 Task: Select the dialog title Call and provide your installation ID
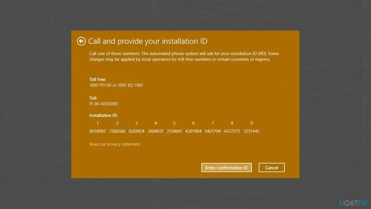coord(148,41)
